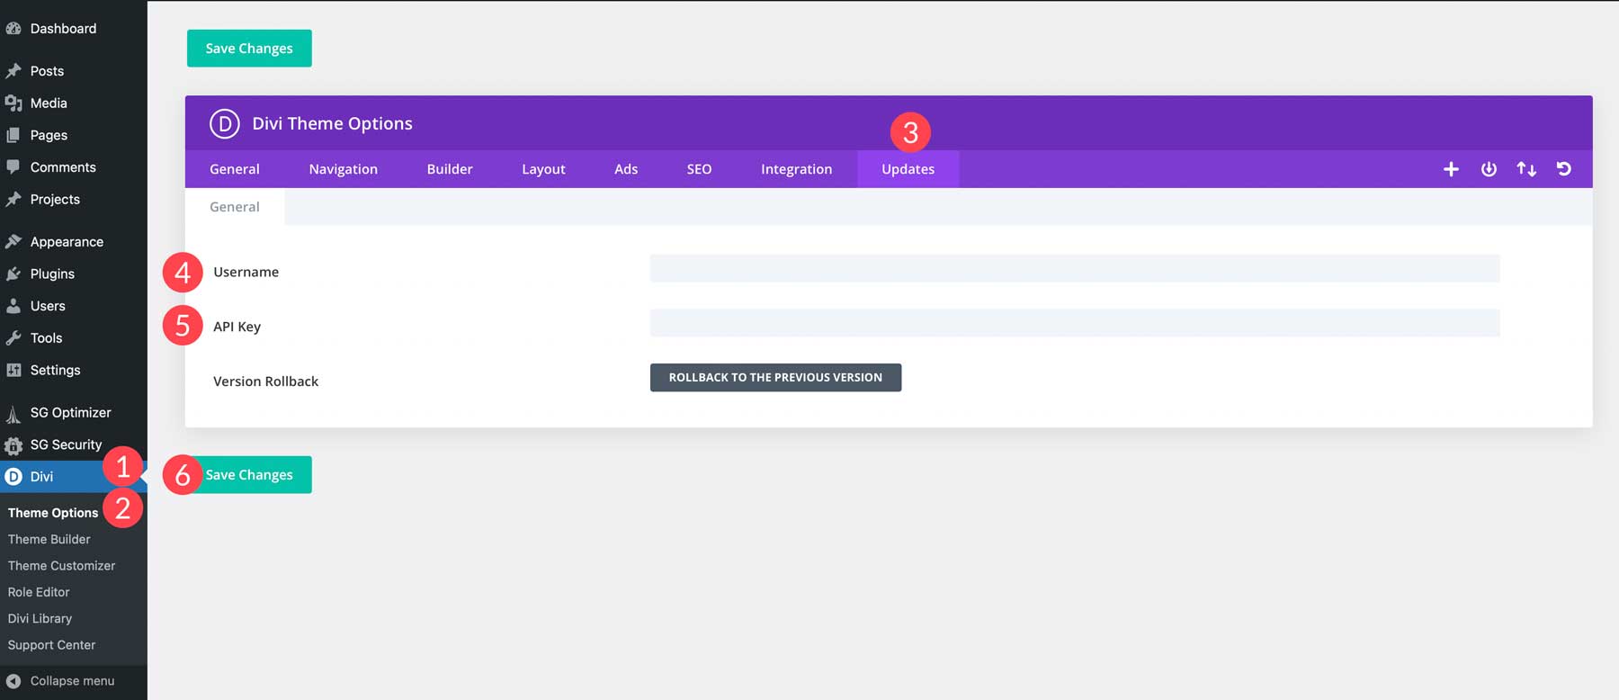Click the power icon in options bar
This screenshot has width=1619, height=700.
1489,169
